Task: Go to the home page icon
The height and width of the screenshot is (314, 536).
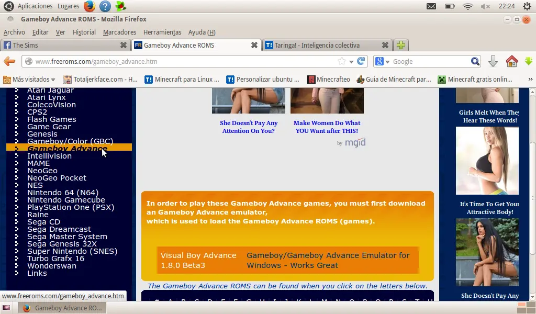Action: [512, 62]
